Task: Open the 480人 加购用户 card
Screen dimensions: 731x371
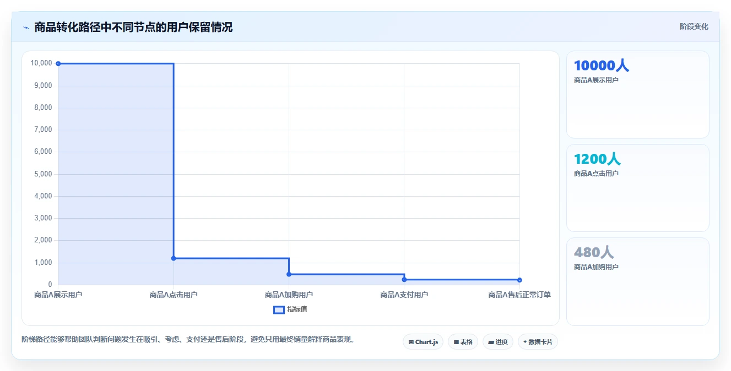Action: point(637,281)
